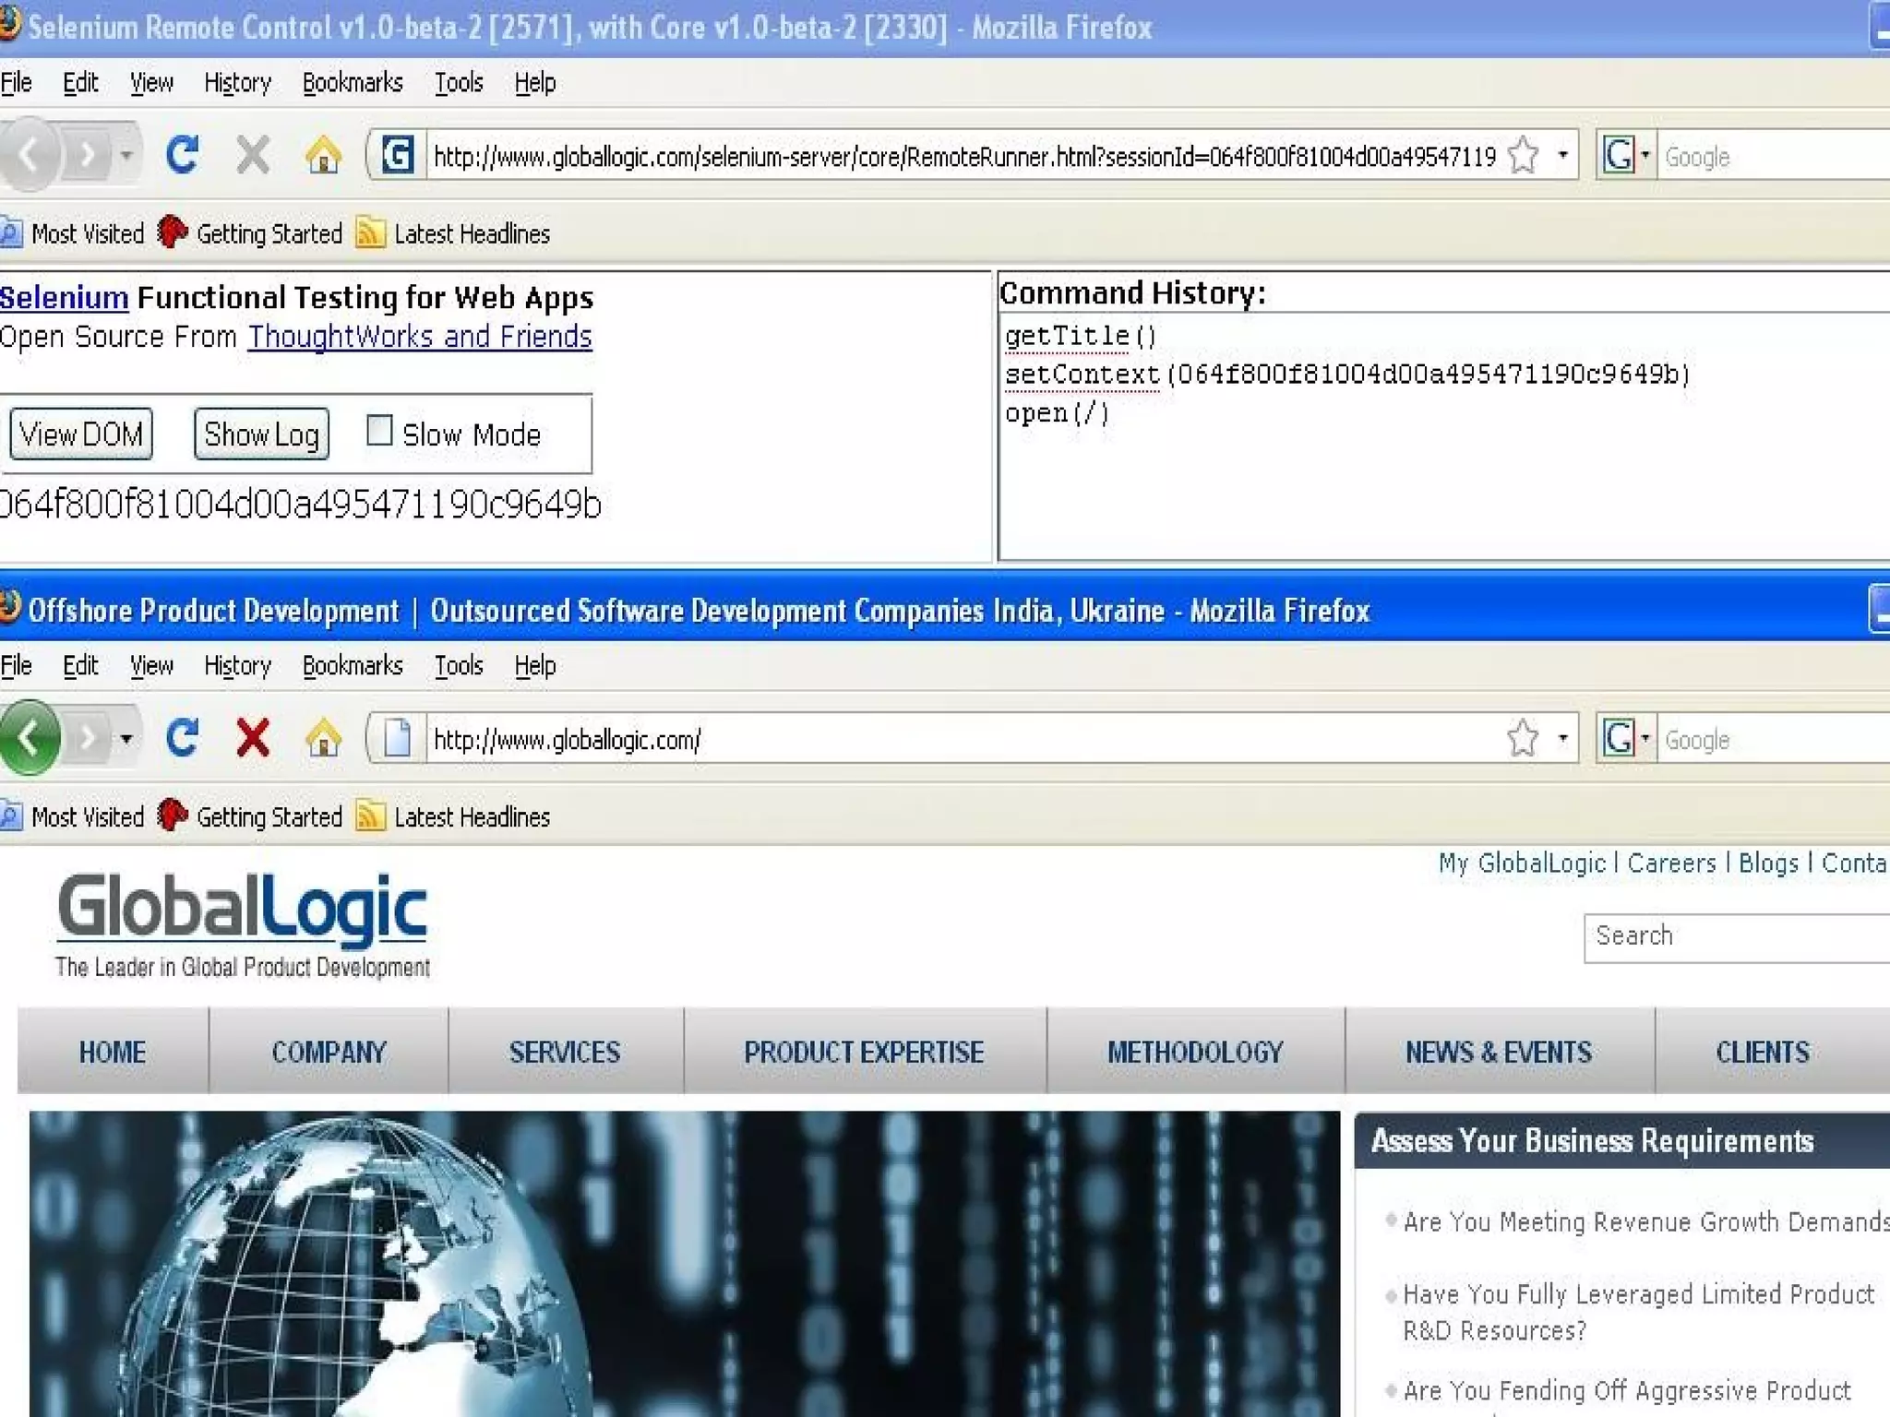Image resolution: width=1890 pixels, height=1417 pixels.
Task: Reload page in Selenium Remote Control window
Action: click(182, 154)
